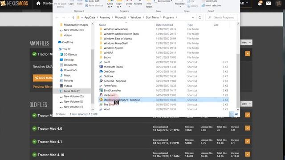Click the Paste shortcut ribbon button
The height and width of the screenshot is (160, 285).
[x=94, y=5]
